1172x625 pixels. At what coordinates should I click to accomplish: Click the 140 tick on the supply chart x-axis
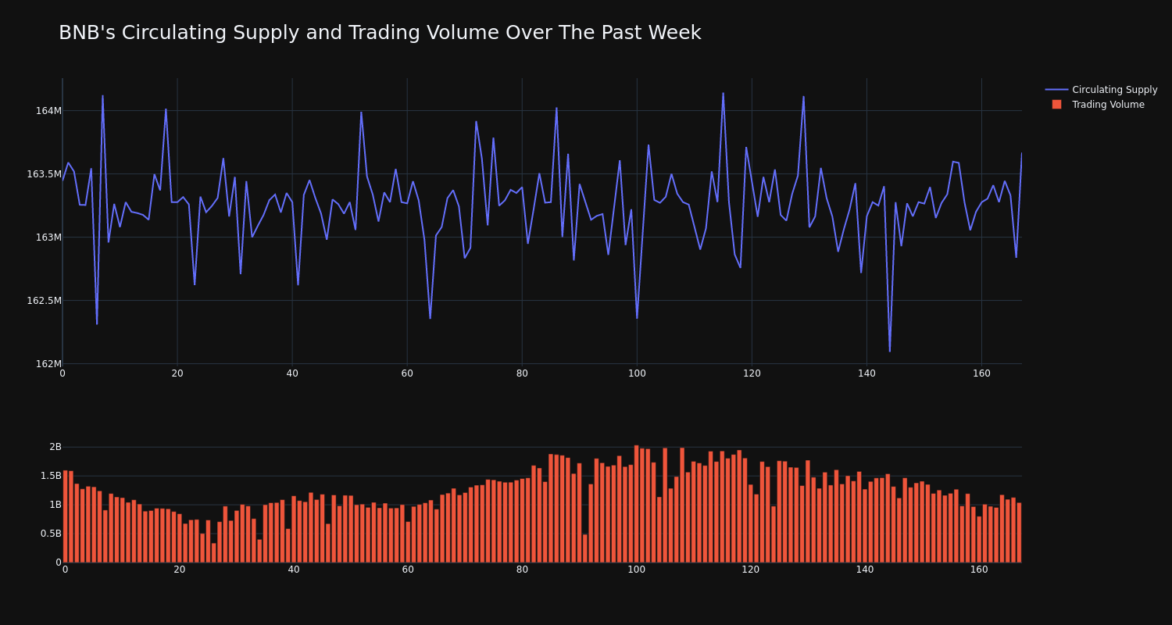[x=866, y=373]
